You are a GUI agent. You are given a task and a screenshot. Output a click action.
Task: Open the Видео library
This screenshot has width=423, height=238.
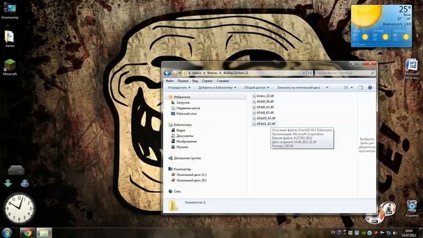(180, 130)
